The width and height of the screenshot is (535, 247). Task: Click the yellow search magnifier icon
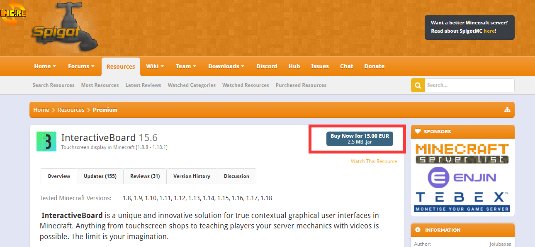click(418, 85)
